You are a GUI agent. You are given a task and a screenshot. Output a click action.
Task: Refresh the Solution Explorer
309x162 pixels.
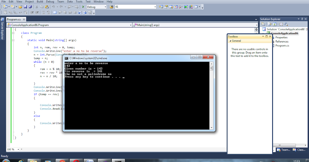[274, 24]
